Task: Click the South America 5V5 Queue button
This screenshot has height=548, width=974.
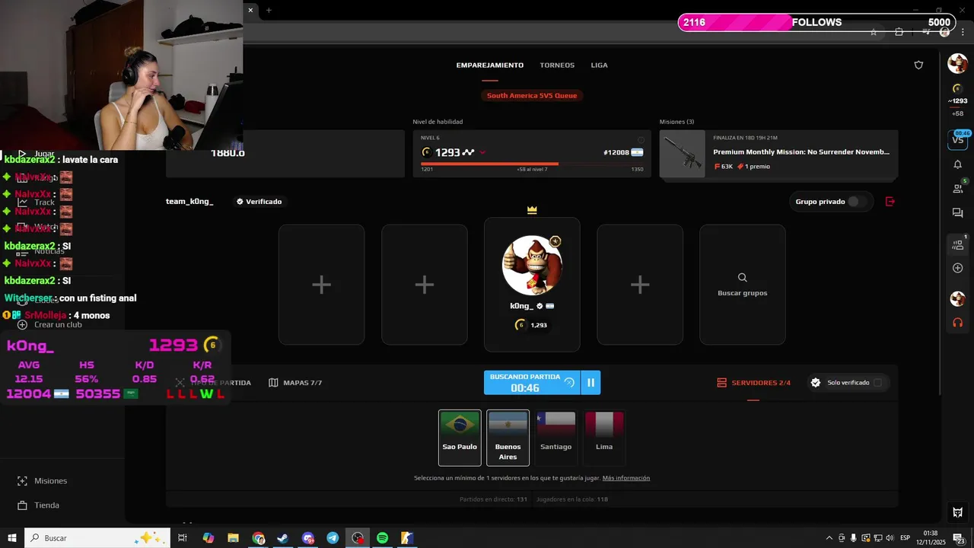Action: 532,95
